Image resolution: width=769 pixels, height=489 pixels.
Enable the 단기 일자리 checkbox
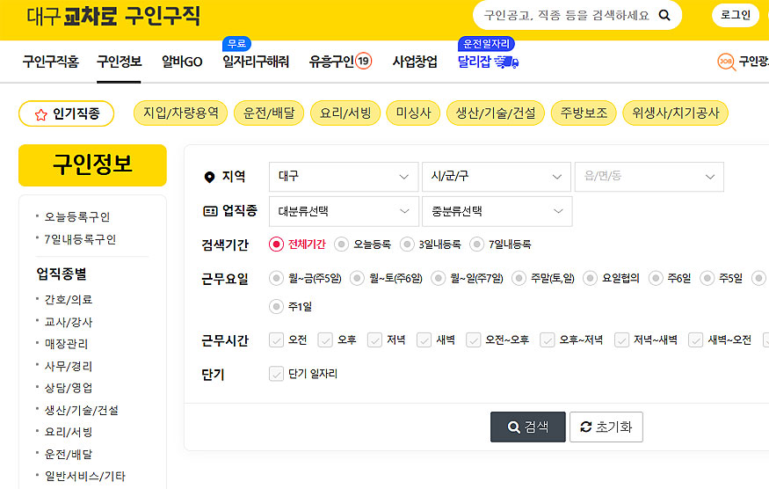point(276,374)
